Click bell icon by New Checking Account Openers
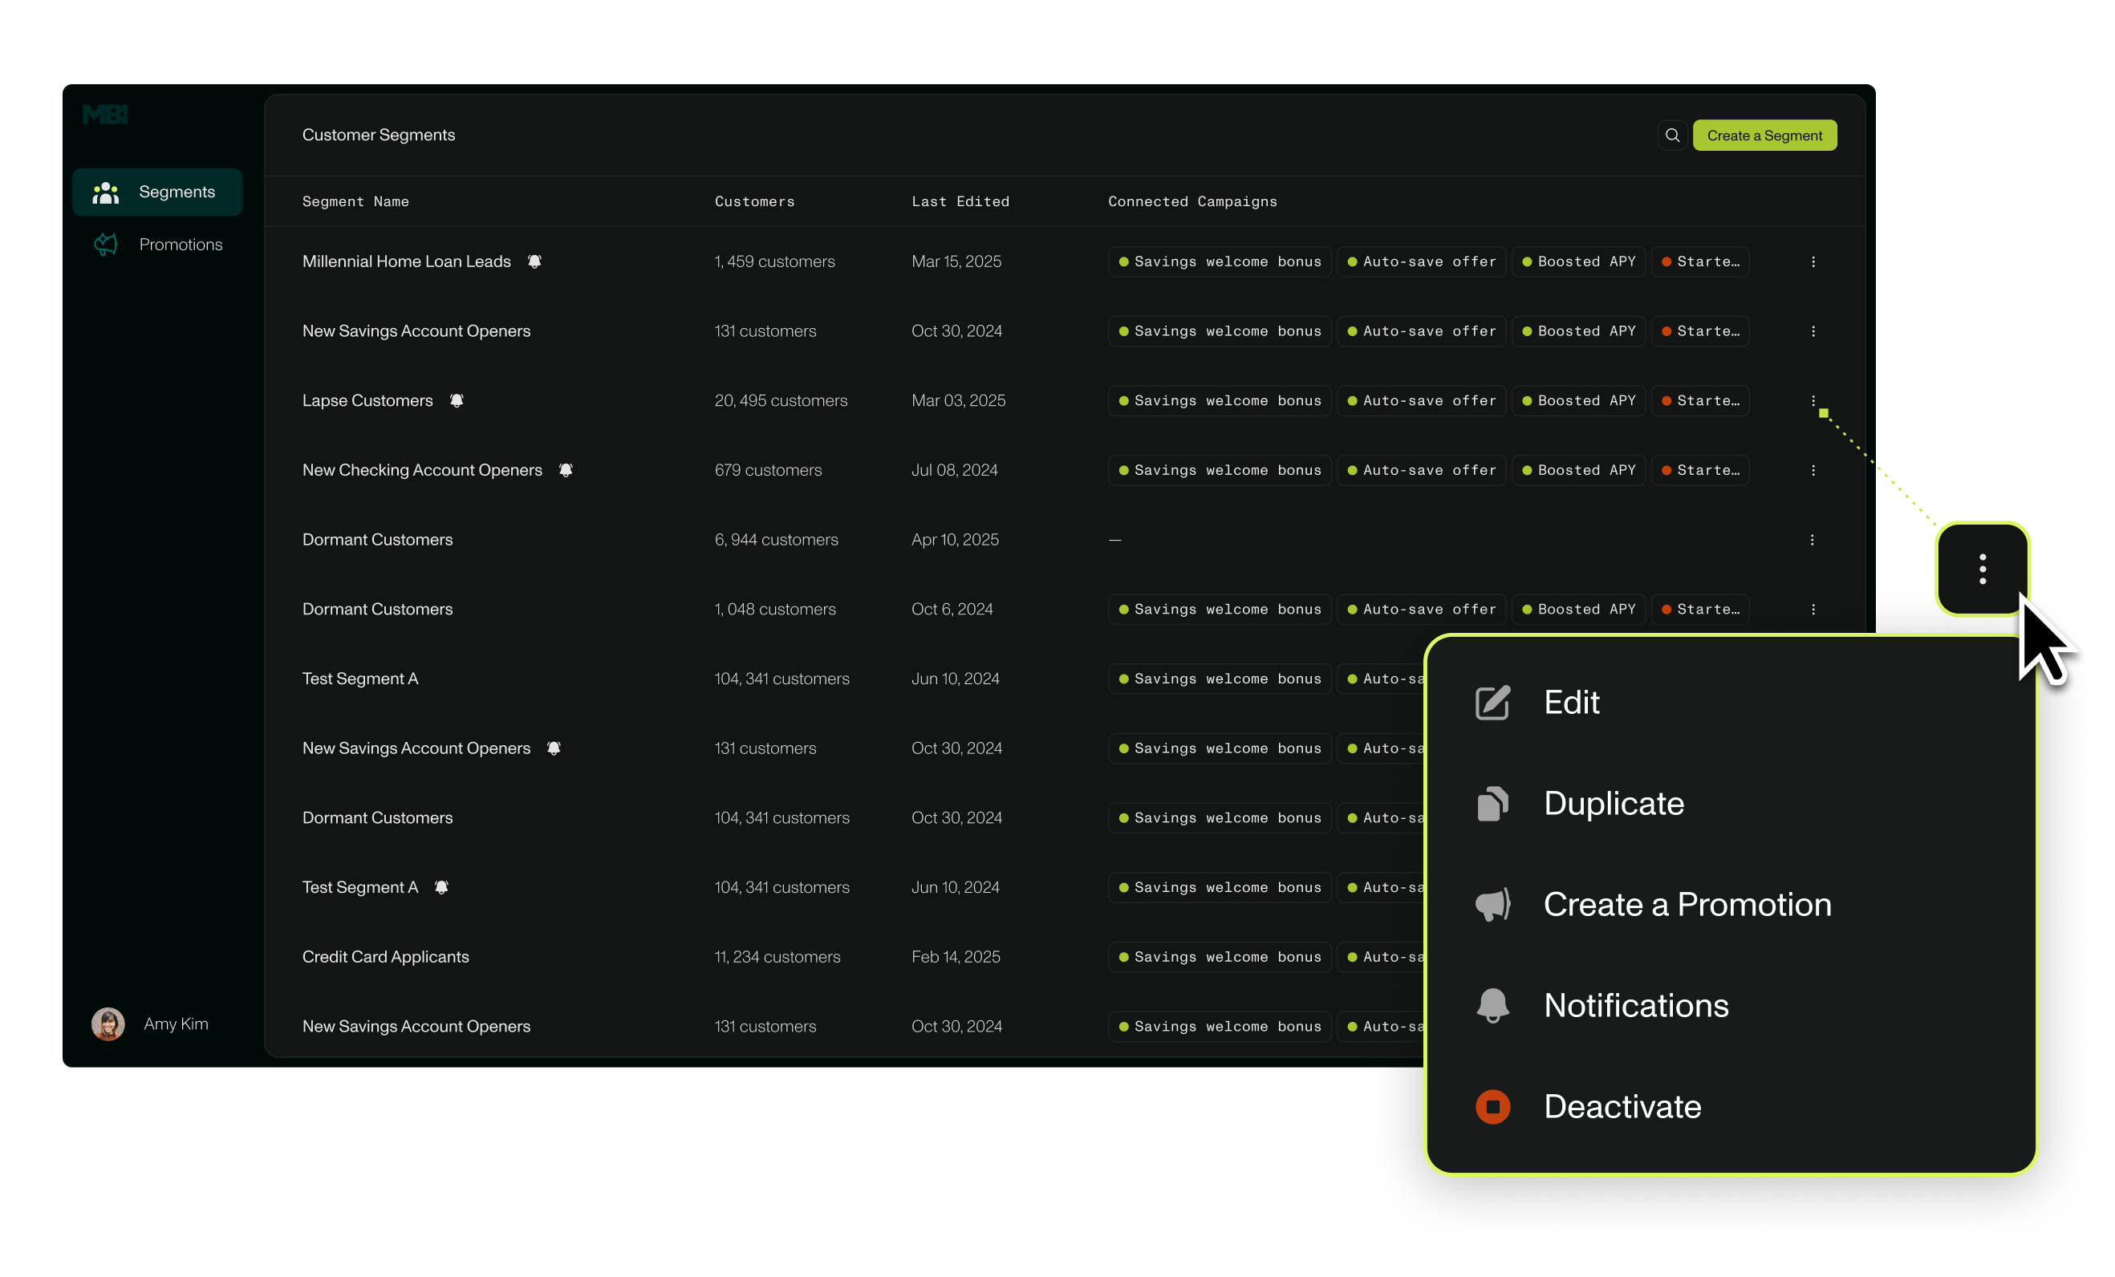This screenshot has height=1277, width=2115. (566, 470)
